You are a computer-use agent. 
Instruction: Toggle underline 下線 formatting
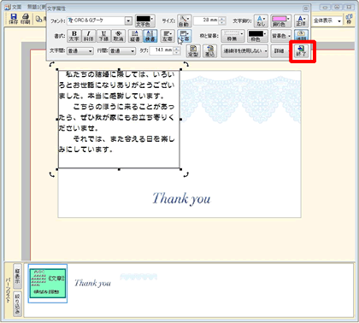pos(103,36)
